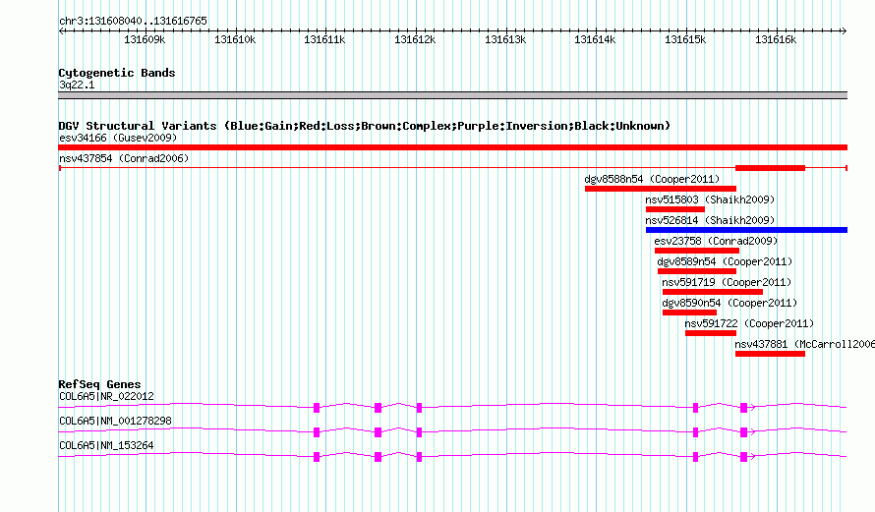Screen dimensions: 875x512
Task: Click the first exon of COL6A5|NR_022012
Action: pyautogui.click(x=317, y=408)
